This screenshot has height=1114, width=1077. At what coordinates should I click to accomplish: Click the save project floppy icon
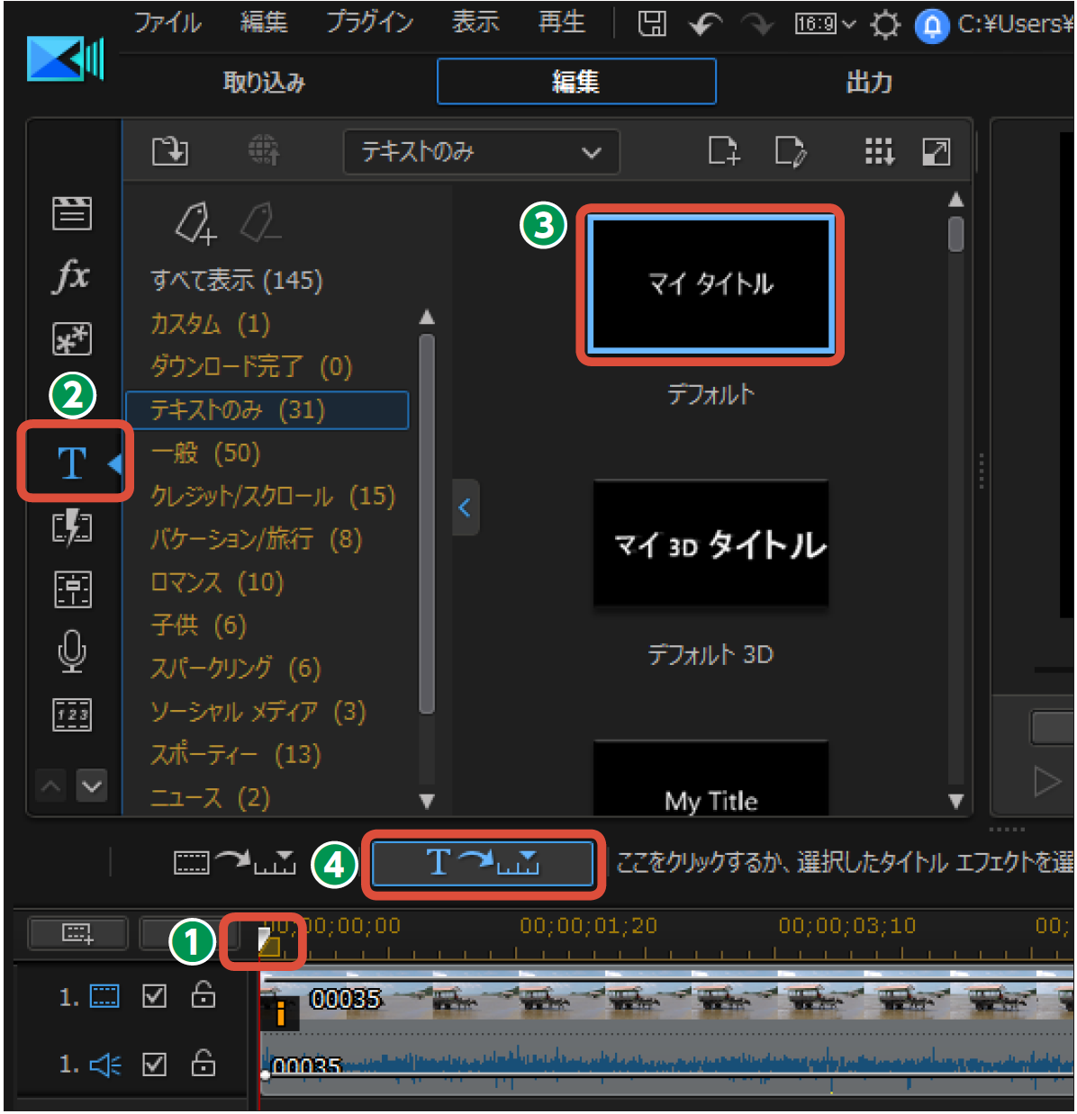click(x=651, y=24)
